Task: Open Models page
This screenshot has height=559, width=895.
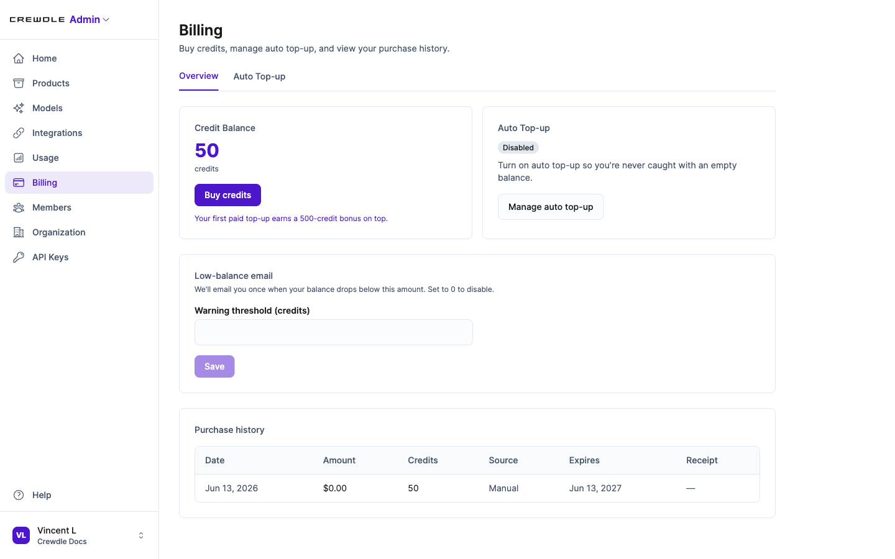Action: click(79, 108)
